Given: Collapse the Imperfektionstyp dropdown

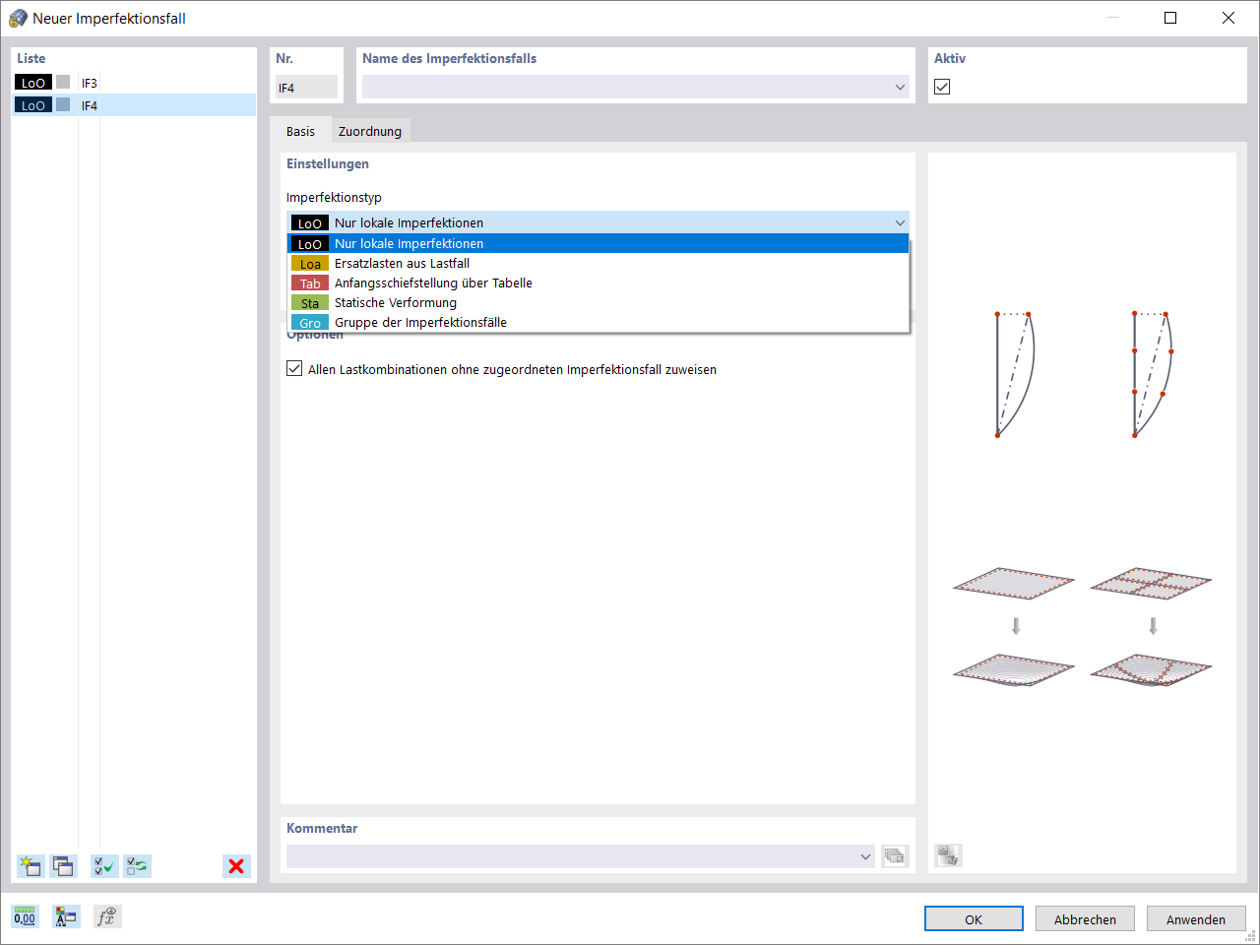Looking at the screenshot, I should pos(899,222).
